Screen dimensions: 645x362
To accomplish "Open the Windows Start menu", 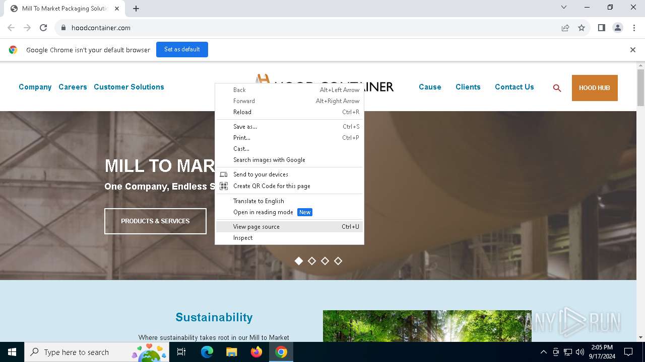I will pos(12,352).
